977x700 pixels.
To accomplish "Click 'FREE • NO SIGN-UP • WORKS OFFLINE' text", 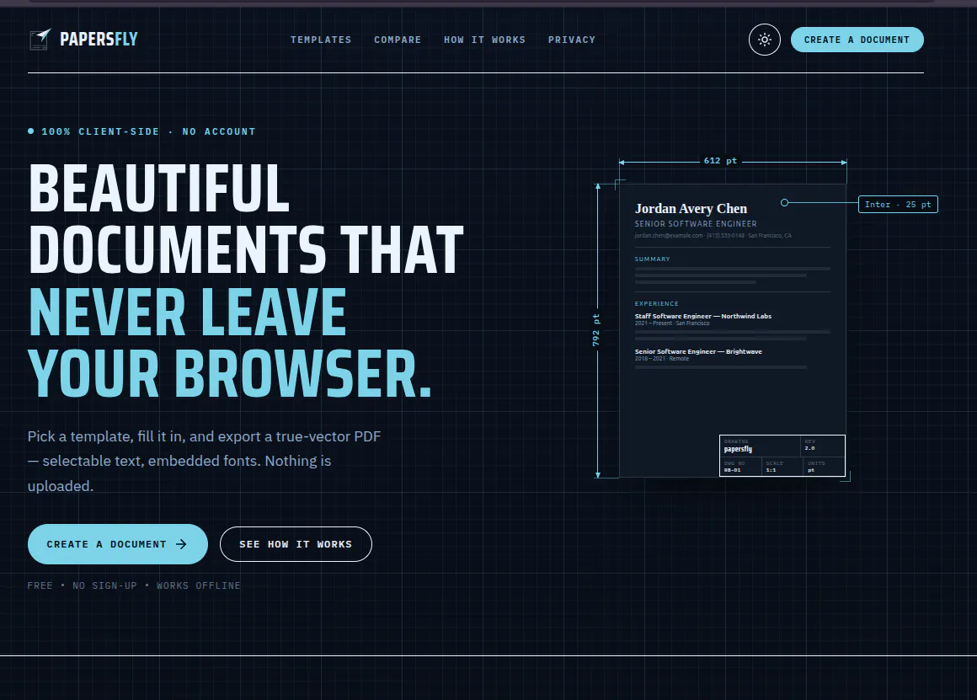I will tap(134, 586).
